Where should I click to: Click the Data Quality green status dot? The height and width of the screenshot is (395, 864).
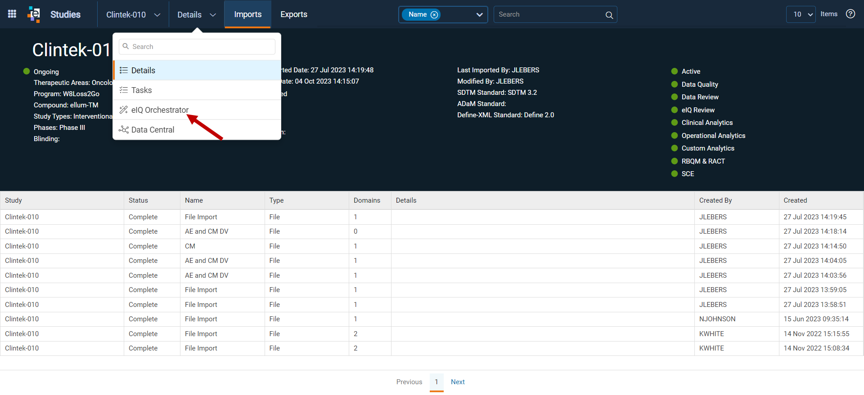click(674, 84)
